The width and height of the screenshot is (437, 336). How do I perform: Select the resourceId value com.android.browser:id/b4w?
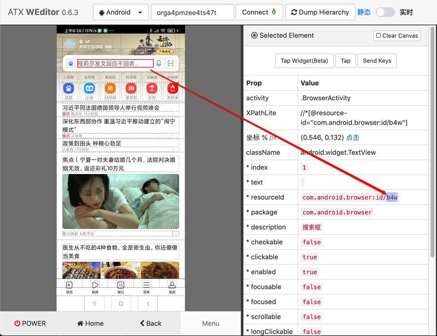(x=350, y=198)
